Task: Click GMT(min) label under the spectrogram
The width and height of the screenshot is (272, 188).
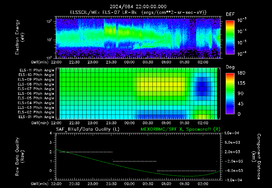Action: [x=40, y=62]
